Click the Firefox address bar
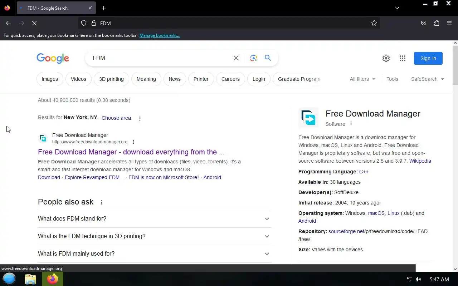This screenshot has height=286, width=458. (x=229, y=23)
